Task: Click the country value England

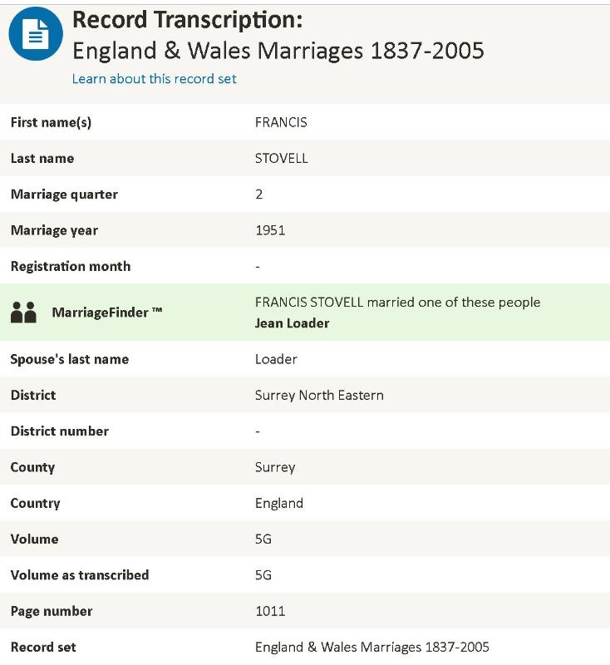Action: point(279,503)
